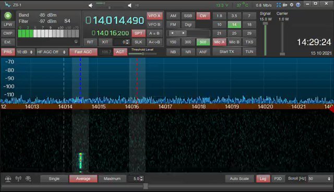
Task: Mute the second speaker icon
Action: coord(129,6)
